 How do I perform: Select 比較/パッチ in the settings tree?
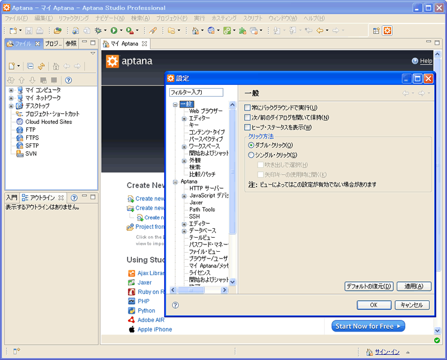pos(202,174)
